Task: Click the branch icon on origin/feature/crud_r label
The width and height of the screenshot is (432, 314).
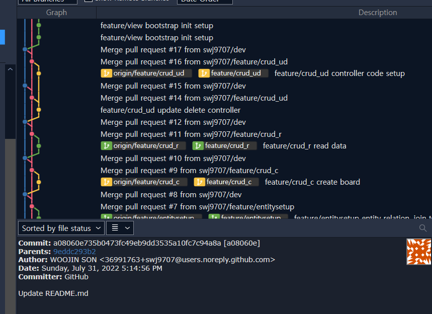Action: [107, 146]
